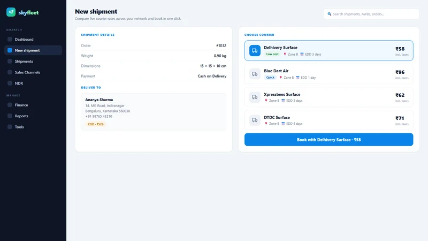Click Book with Delhivery Surface button
The height and width of the screenshot is (241, 428).
click(328, 140)
